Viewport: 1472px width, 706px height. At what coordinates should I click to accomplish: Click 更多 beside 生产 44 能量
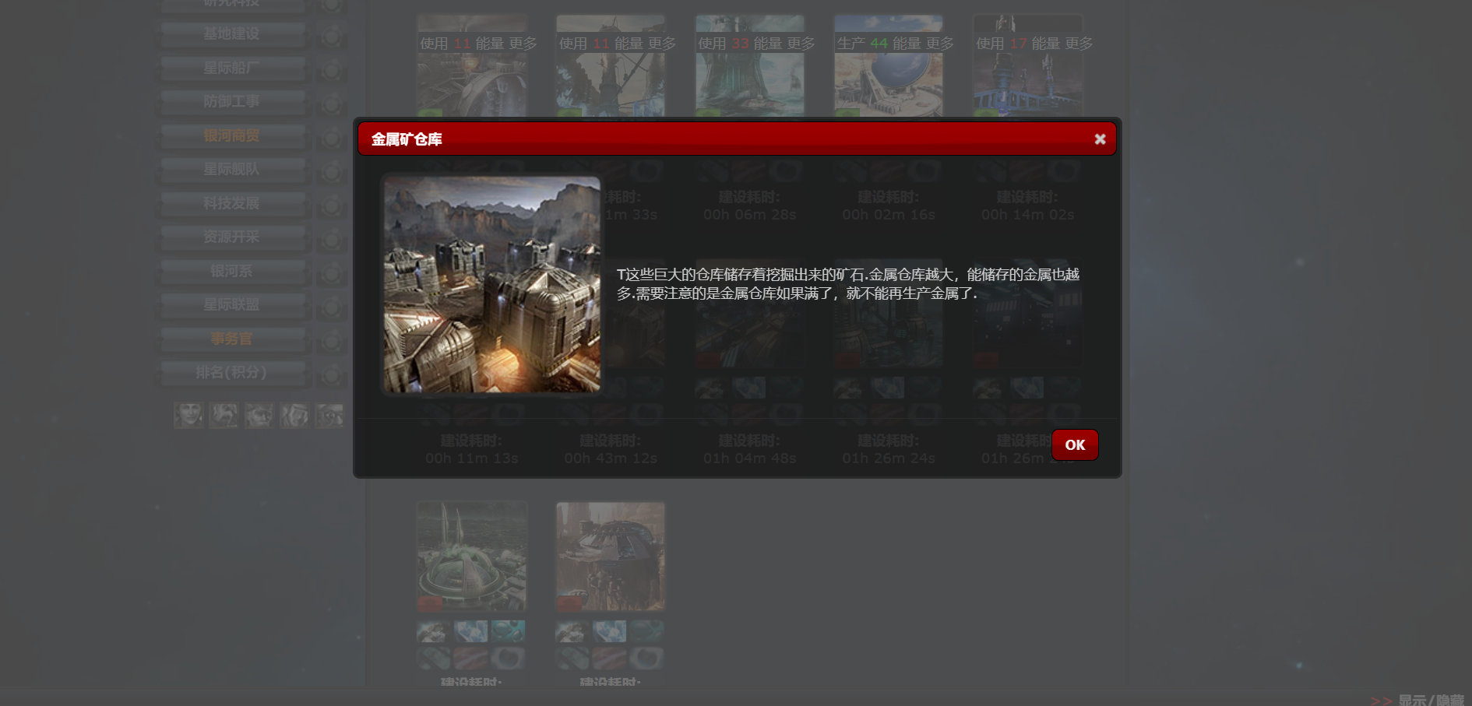pyautogui.click(x=940, y=44)
